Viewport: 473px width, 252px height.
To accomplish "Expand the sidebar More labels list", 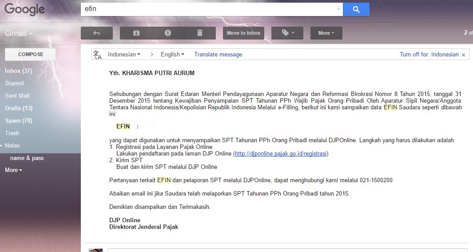I will 13,170.
